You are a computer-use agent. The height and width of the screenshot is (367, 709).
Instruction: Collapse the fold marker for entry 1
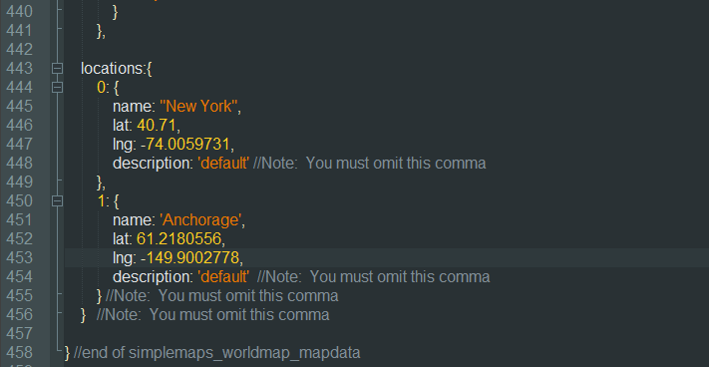pos(57,200)
